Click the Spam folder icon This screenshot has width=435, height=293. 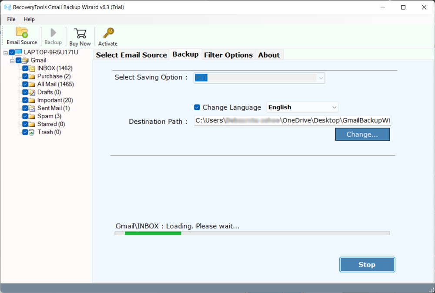32,116
